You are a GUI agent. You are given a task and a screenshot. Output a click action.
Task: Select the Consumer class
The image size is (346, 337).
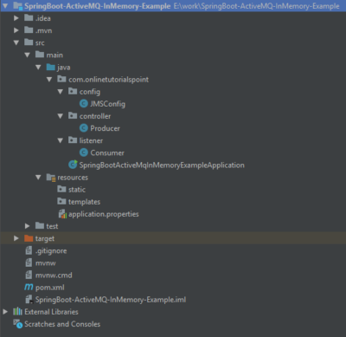107,152
